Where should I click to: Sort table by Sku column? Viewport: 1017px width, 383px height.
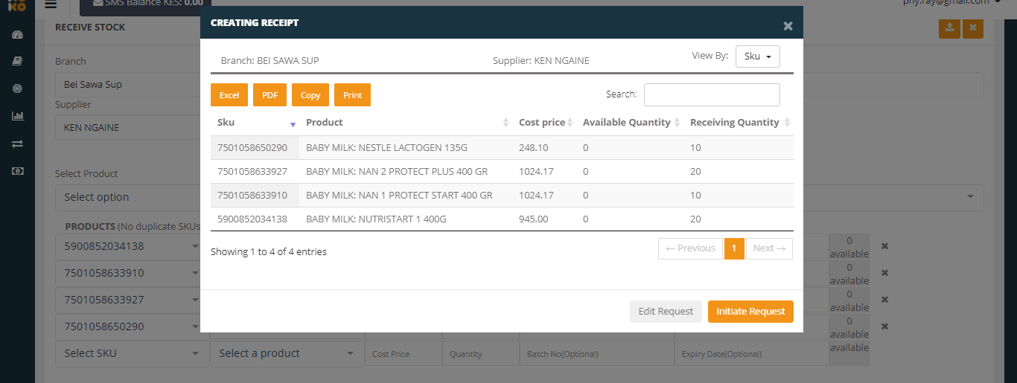255,123
